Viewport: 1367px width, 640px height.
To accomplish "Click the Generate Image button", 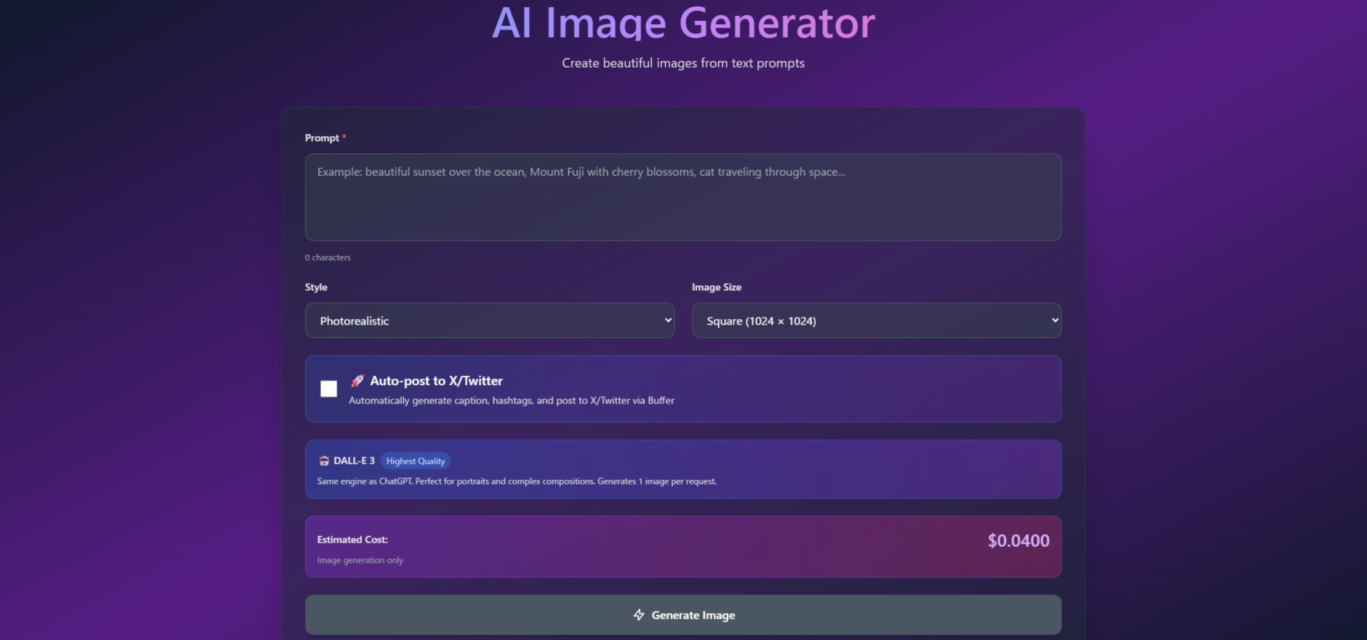I will coord(683,615).
